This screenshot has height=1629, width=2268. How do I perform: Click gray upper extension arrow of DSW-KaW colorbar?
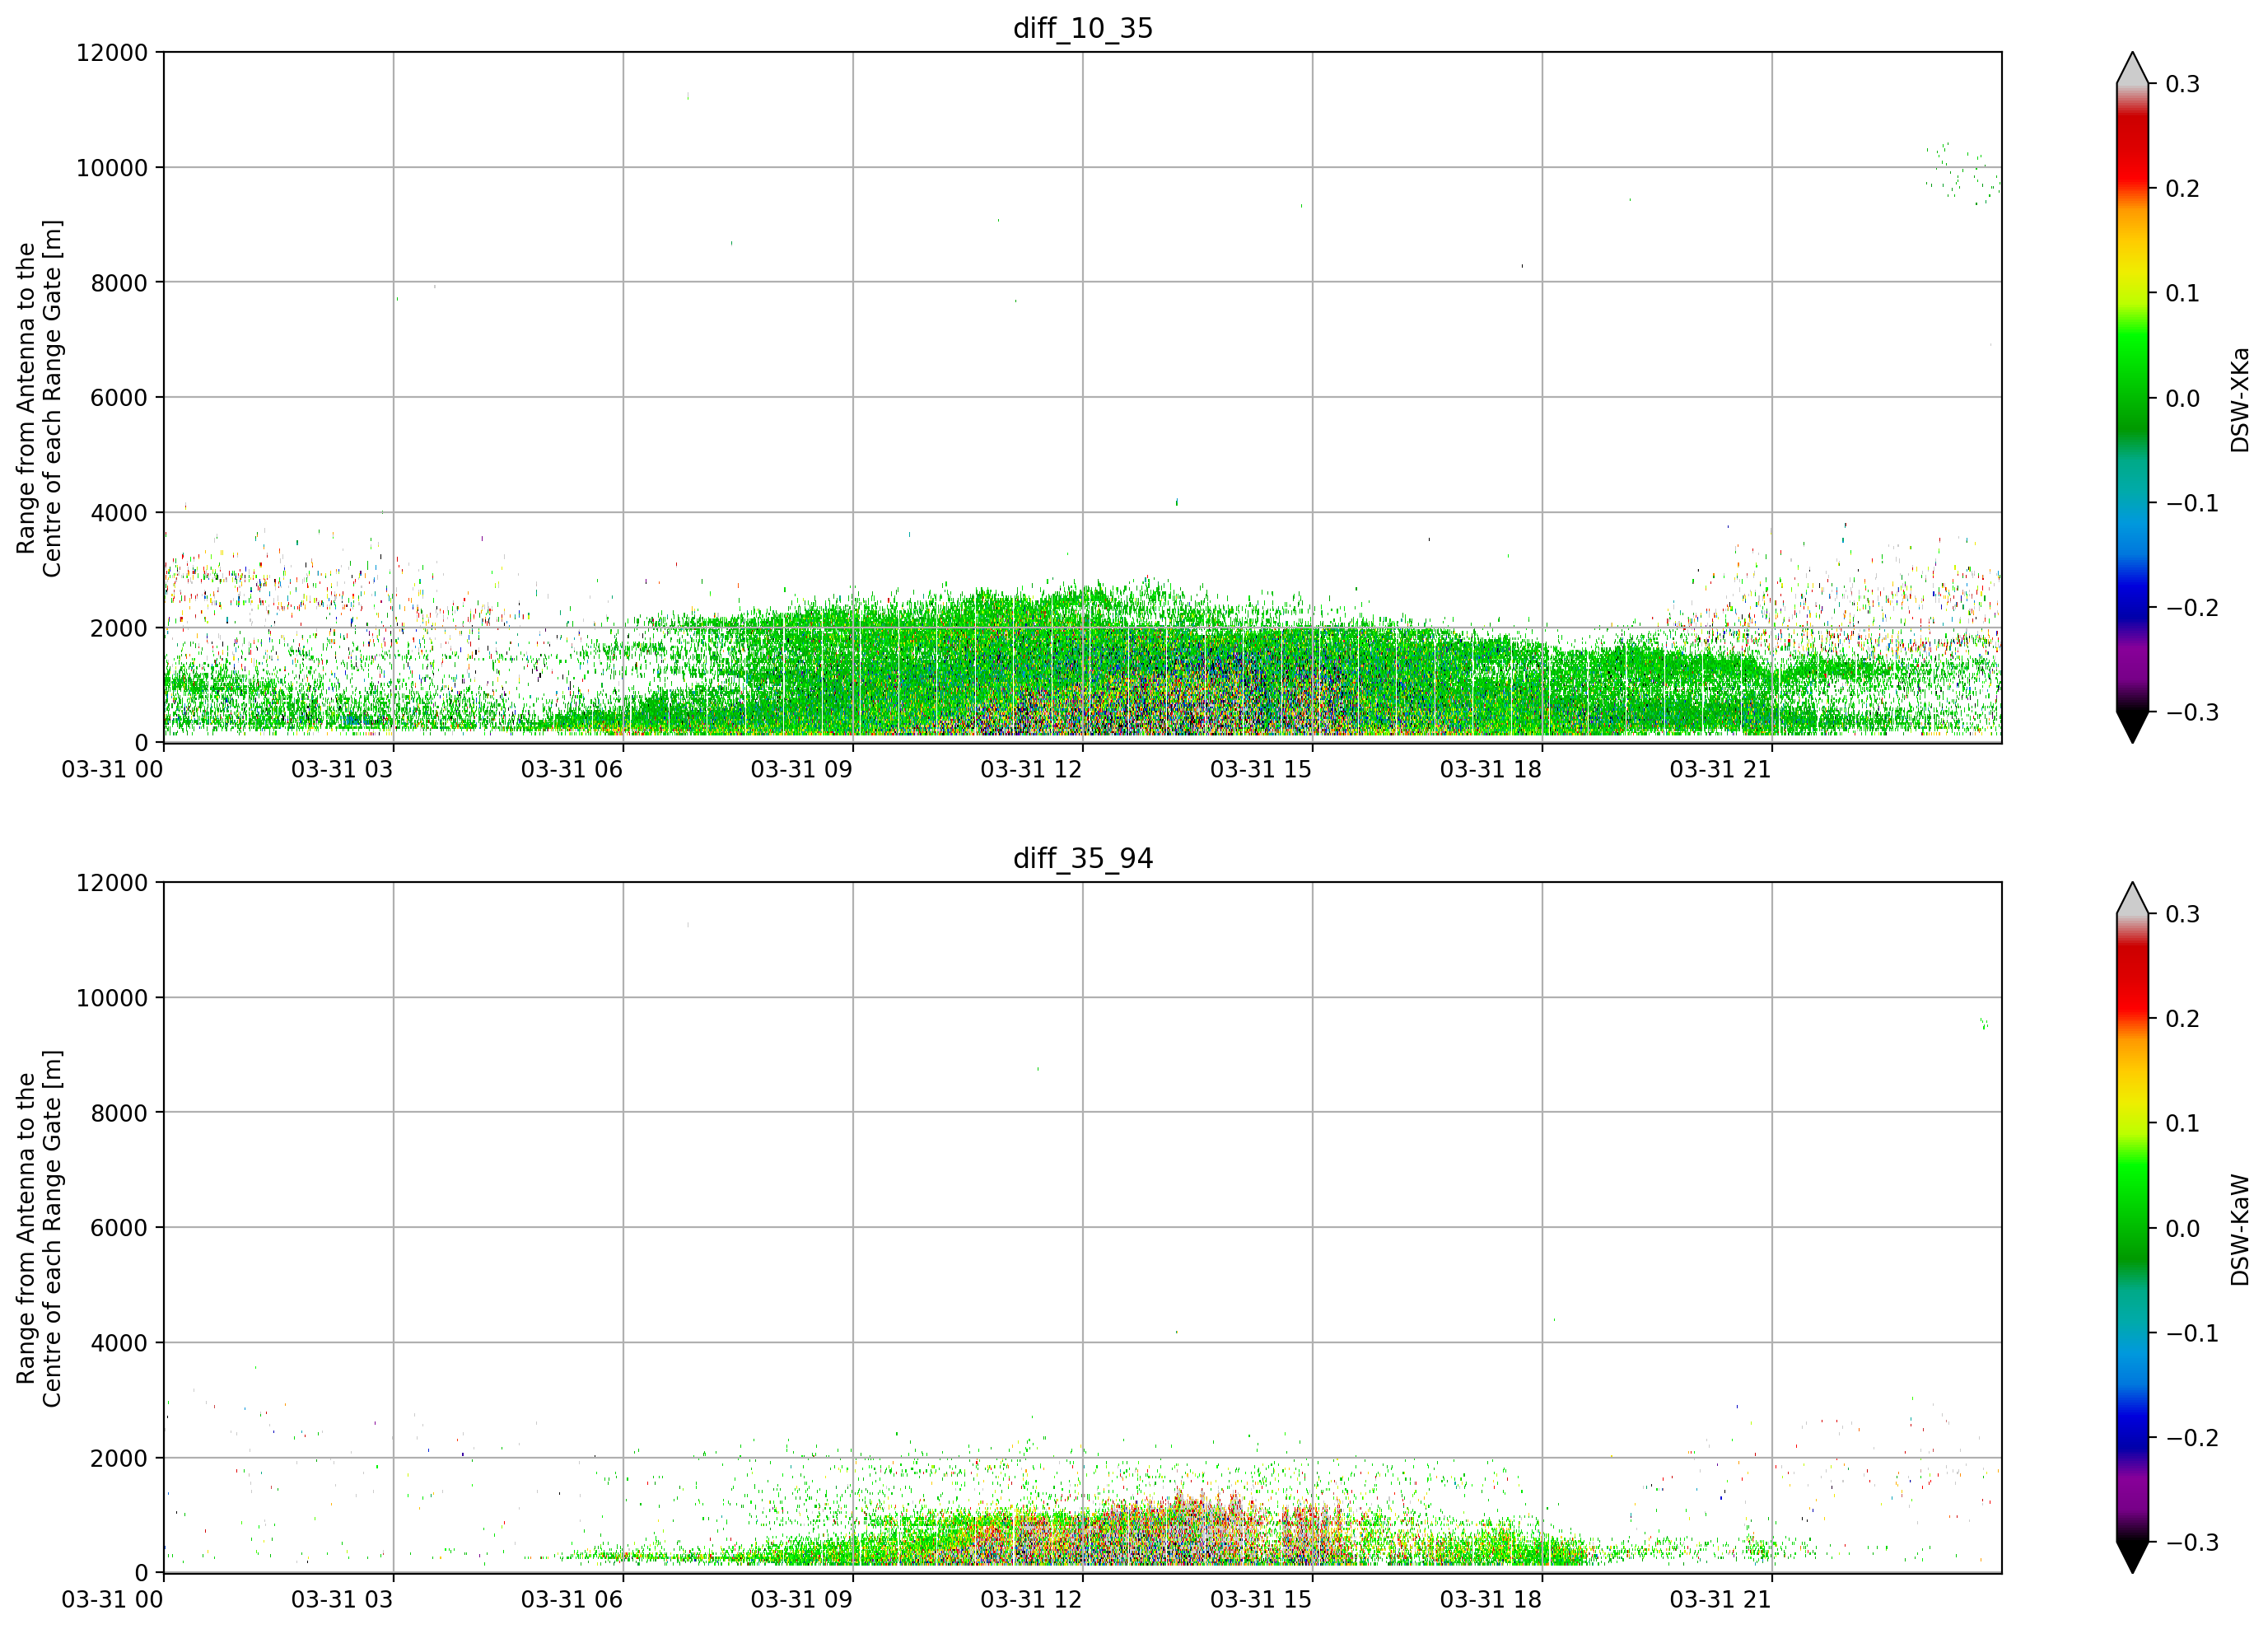click(2132, 899)
